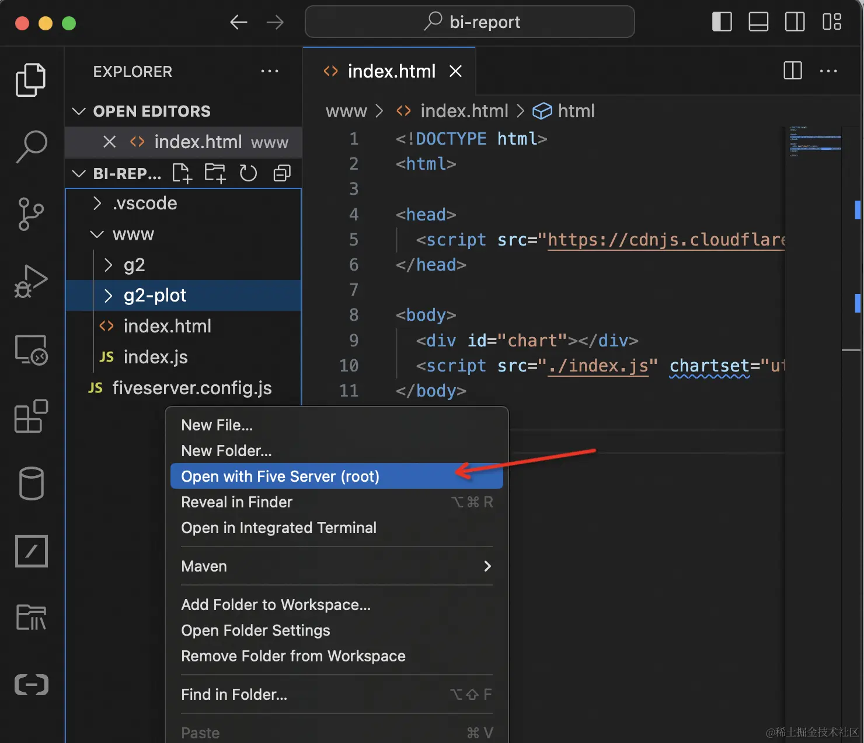Refresh the explorer tree

tap(248, 173)
